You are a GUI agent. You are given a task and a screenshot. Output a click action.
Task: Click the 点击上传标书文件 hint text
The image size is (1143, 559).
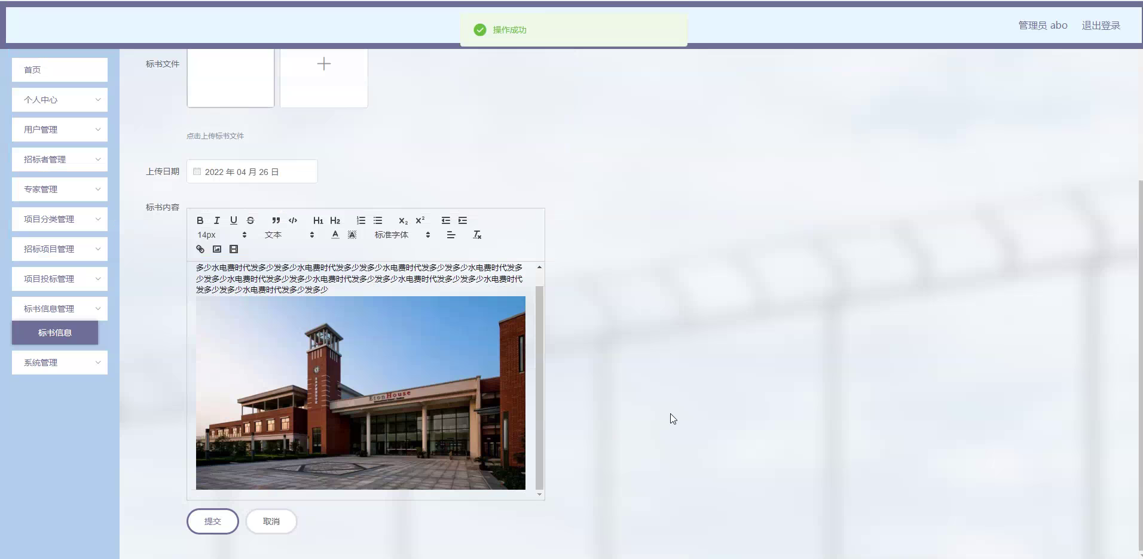[215, 136]
